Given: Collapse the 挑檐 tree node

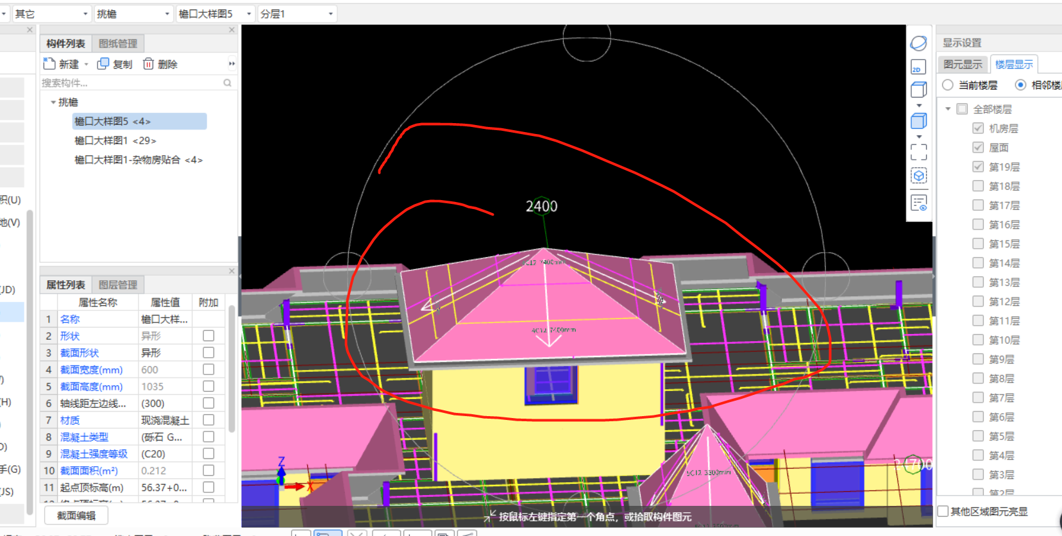Looking at the screenshot, I should [53, 102].
